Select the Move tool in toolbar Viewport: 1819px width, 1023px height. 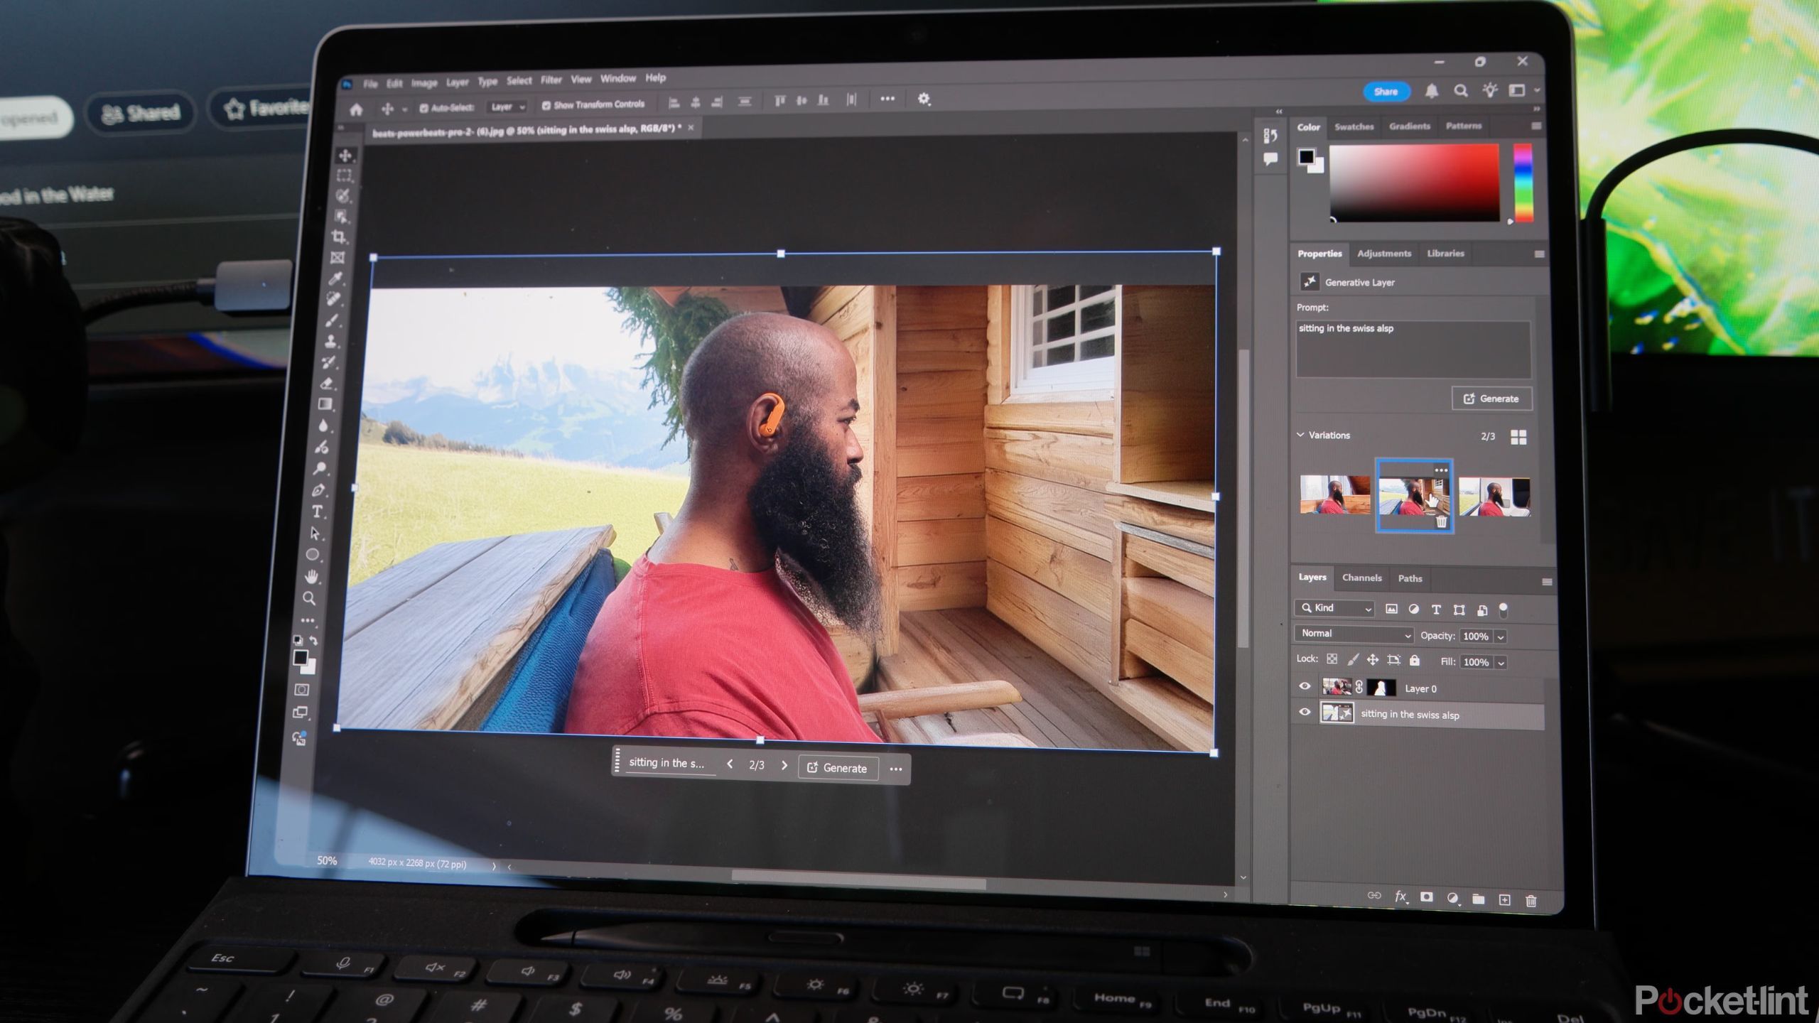pyautogui.click(x=346, y=155)
